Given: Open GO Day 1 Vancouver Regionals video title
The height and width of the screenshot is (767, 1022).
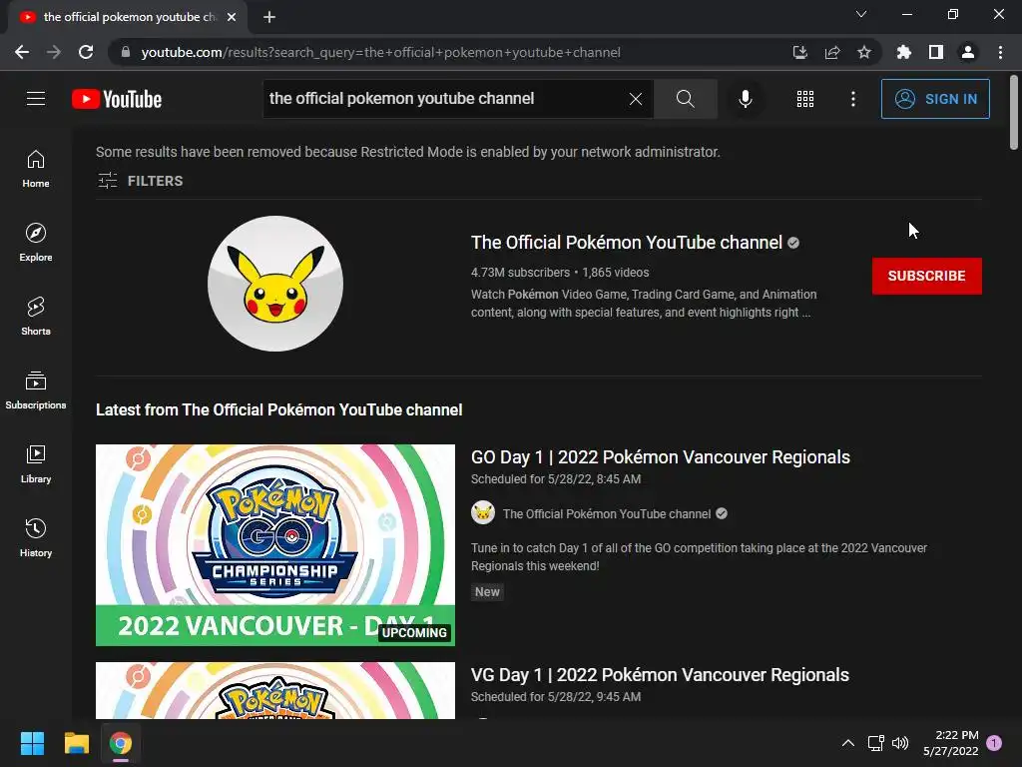Looking at the screenshot, I should pos(661,457).
